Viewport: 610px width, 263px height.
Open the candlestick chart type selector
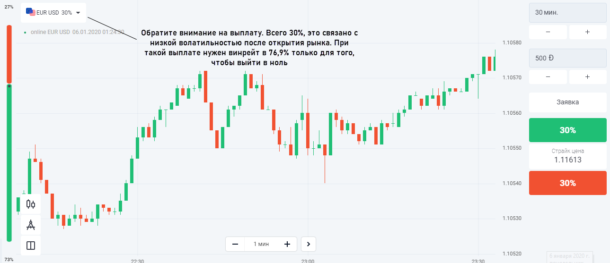pyautogui.click(x=31, y=204)
